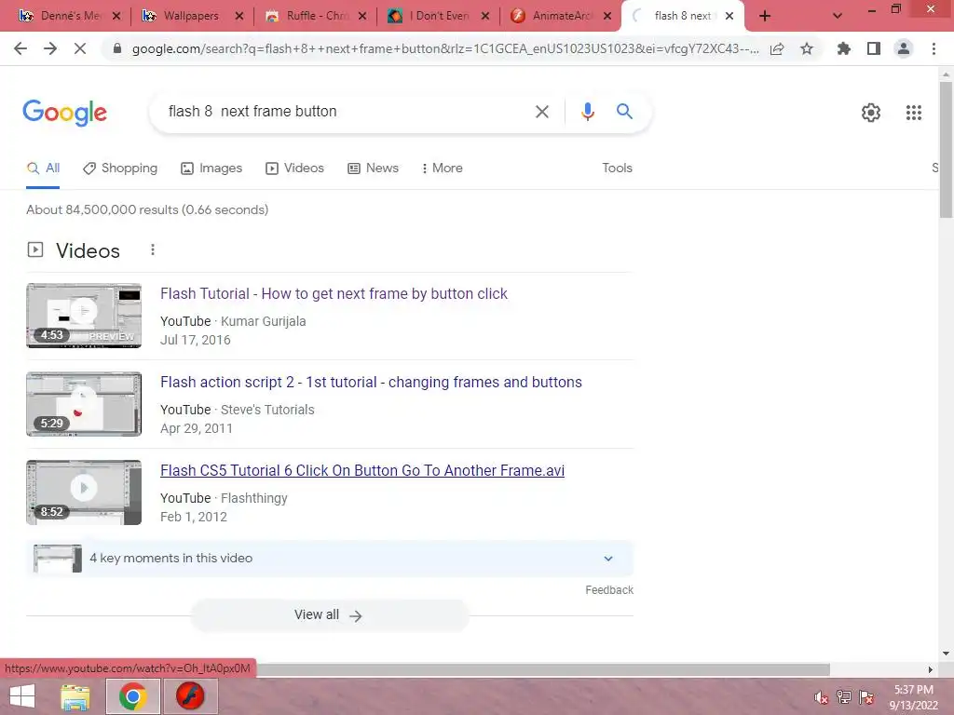Select the Images results filter
Image resolution: width=954 pixels, height=715 pixels.
click(211, 168)
